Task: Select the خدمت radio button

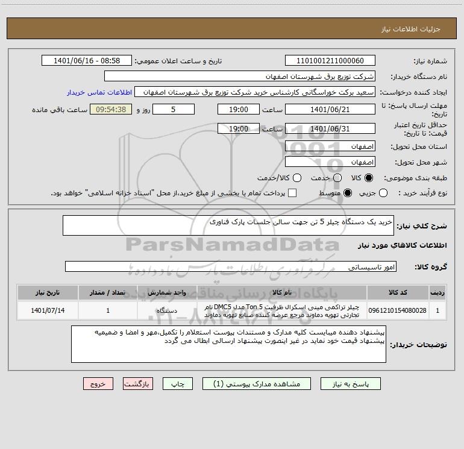Action: point(337,178)
